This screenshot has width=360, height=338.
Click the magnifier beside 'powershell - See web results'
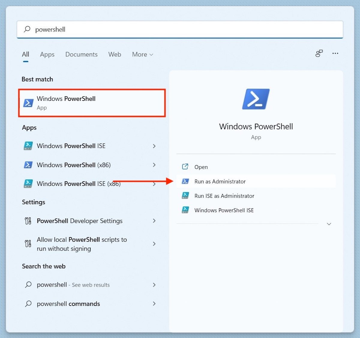coord(28,285)
